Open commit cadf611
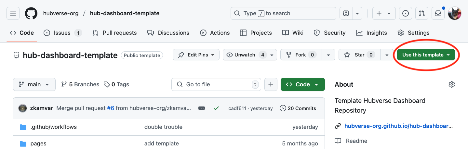 click(237, 108)
